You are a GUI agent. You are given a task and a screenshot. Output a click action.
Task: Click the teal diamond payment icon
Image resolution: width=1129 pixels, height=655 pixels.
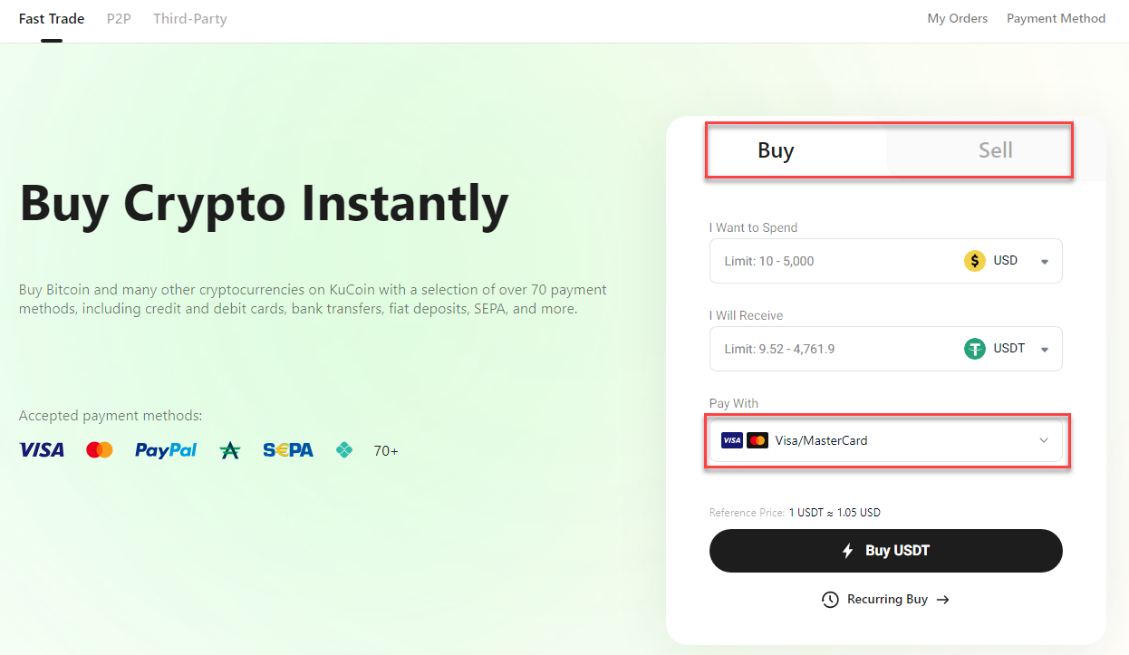click(344, 450)
